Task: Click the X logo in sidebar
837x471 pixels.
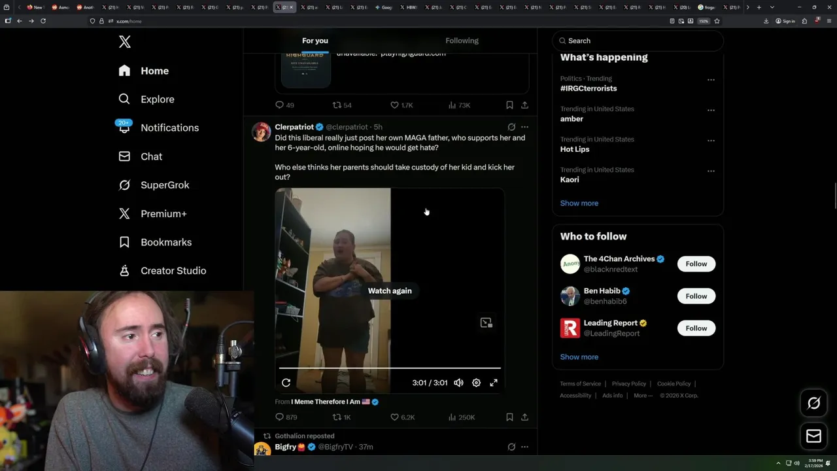Action: coord(125,43)
